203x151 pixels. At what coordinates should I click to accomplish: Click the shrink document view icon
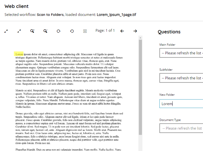point(19,31)
